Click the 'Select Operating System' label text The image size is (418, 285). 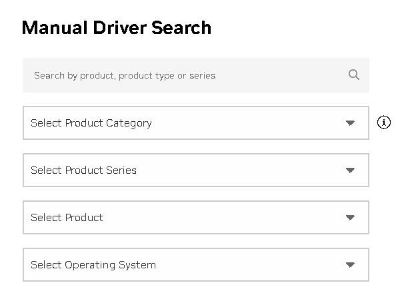[x=93, y=265]
